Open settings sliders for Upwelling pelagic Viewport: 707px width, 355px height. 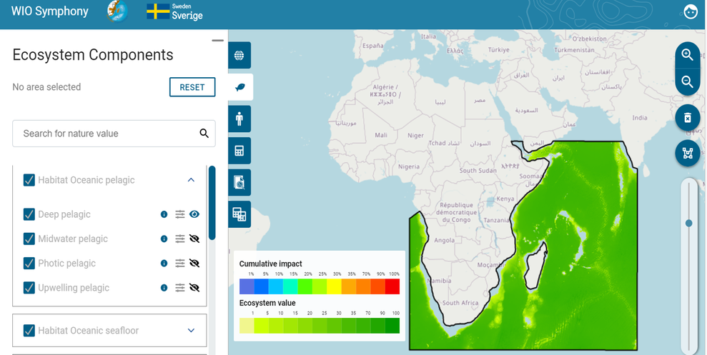(180, 287)
